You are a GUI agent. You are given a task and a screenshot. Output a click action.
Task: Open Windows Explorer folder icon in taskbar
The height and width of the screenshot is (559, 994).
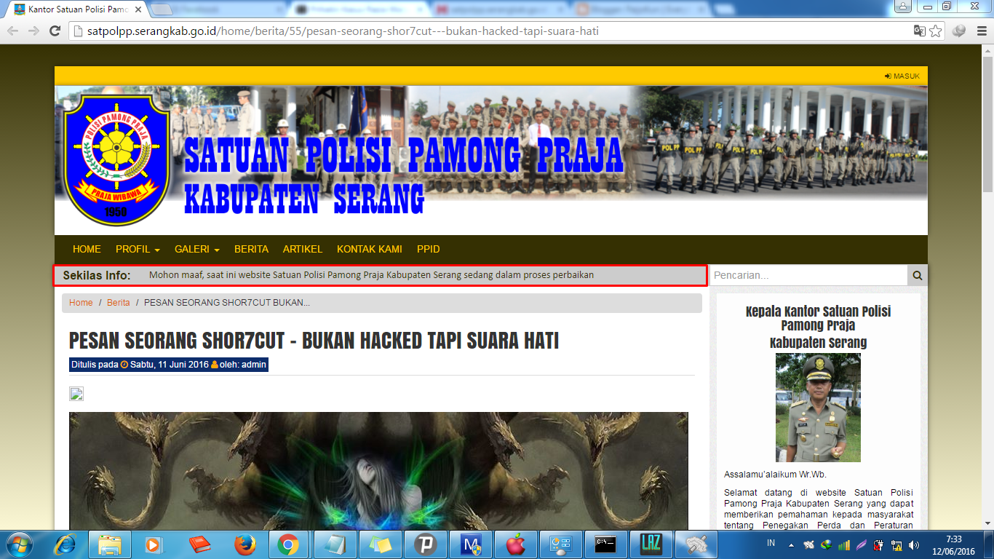(110, 544)
